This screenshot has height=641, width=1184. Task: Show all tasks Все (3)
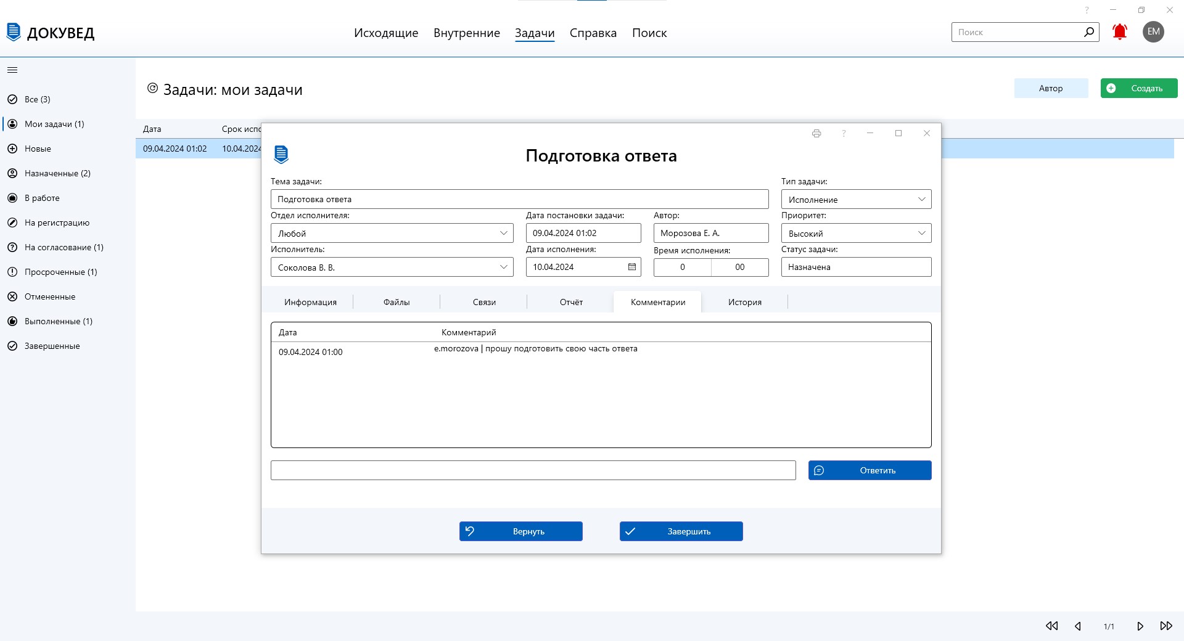tap(68, 99)
